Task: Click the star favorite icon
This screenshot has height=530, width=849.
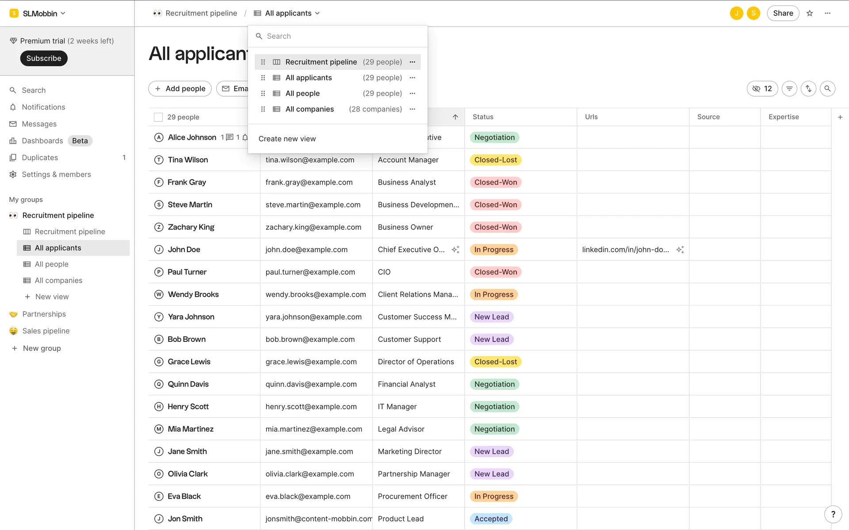Action: point(810,13)
